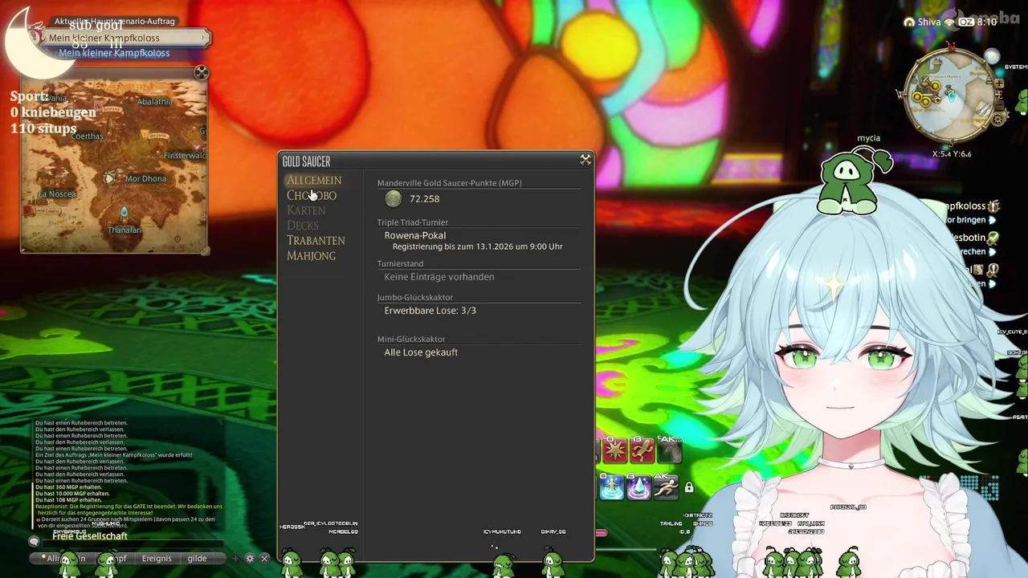Click the blue 'Mein kleiner Kampfkoloss' quest link
Image resolution: width=1028 pixels, height=578 pixels.
[x=114, y=54]
